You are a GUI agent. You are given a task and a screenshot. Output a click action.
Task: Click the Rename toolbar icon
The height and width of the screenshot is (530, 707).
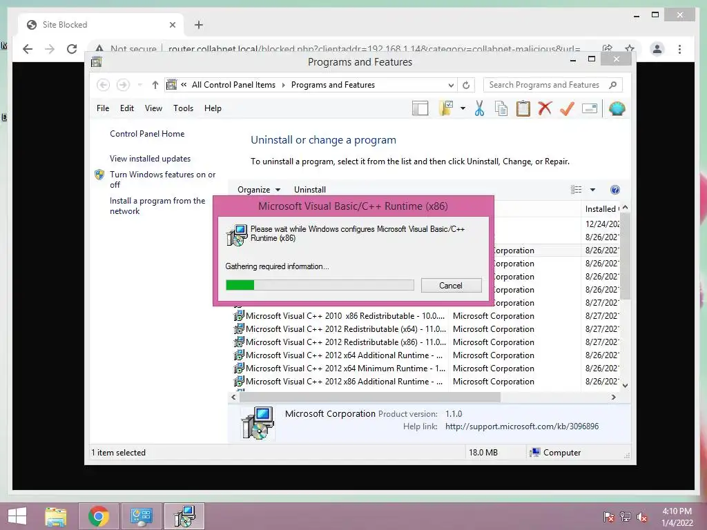(590, 108)
